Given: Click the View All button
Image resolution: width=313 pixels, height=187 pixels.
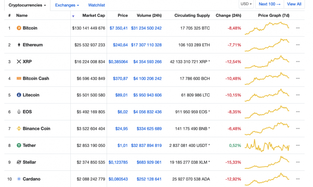Looking at the screenshot, I should (x=294, y=4).
